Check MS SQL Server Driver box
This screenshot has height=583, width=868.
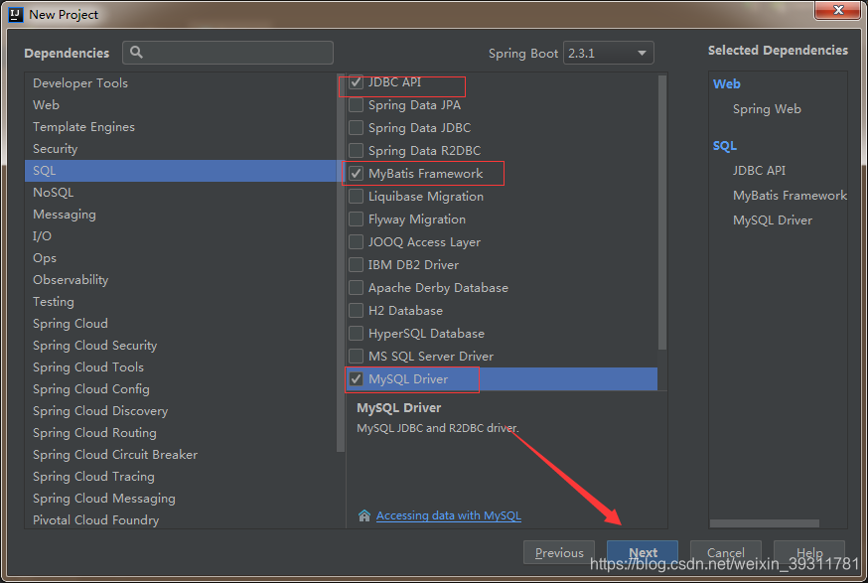[356, 356]
